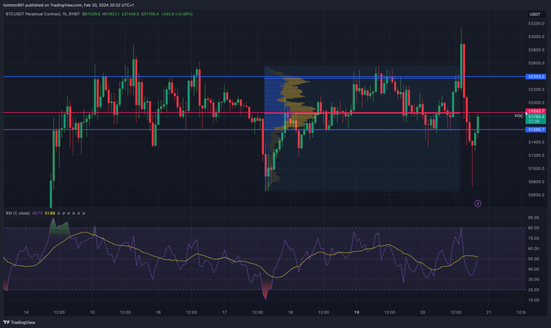
Task: Click the 53200.0 price axis tick
Action: pyautogui.click(x=537, y=23)
